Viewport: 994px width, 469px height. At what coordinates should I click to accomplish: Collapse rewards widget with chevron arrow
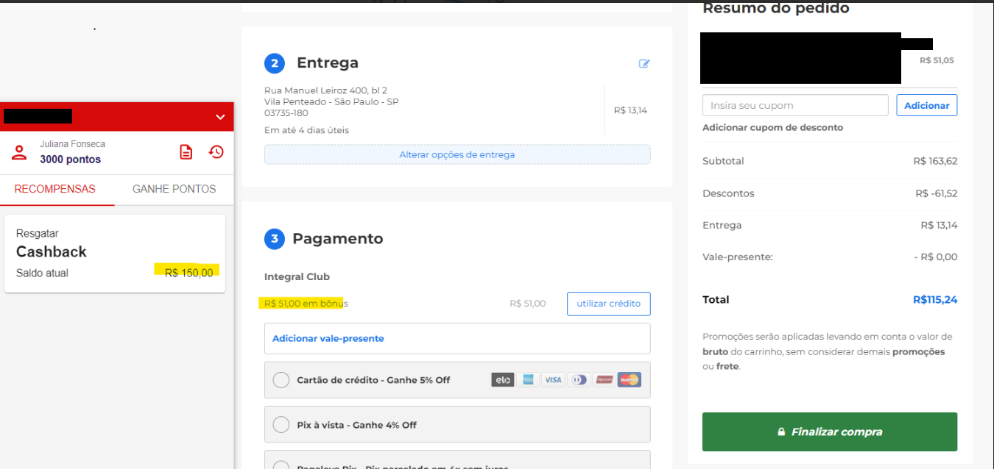tap(220, 117)
